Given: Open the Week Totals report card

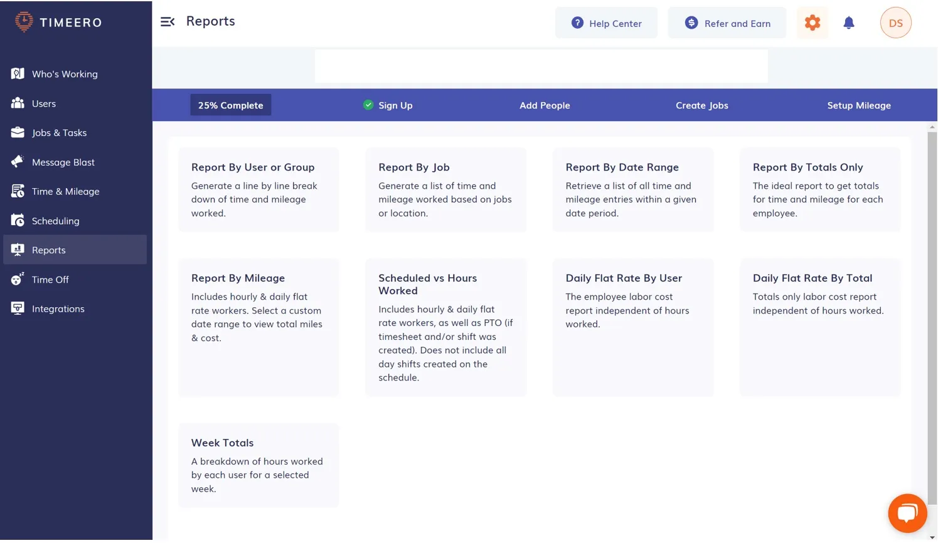Looking at the screenshot, I should coord(258,465).
